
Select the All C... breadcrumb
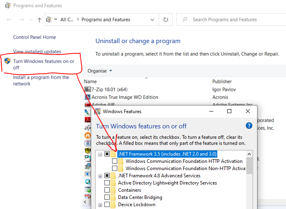pos(67,20)
